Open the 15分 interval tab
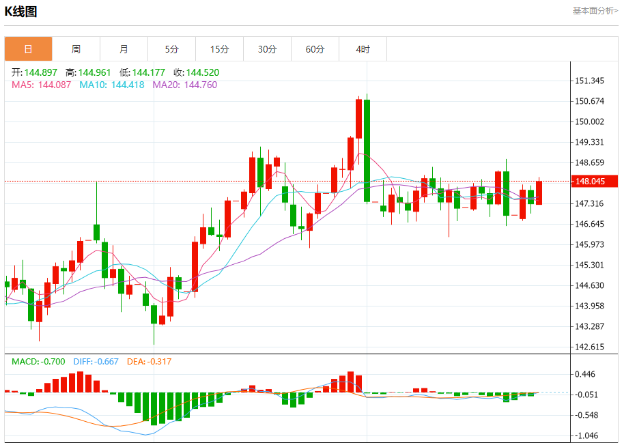 219,49
